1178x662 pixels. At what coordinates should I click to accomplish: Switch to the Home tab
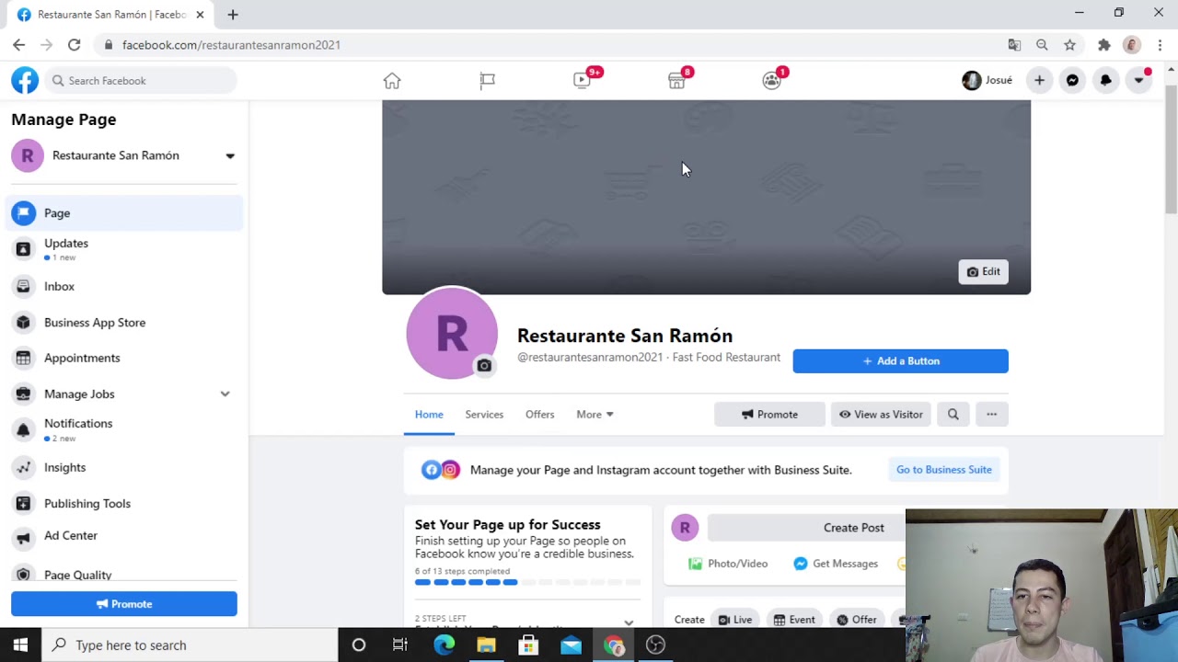[x=429, y=415]
